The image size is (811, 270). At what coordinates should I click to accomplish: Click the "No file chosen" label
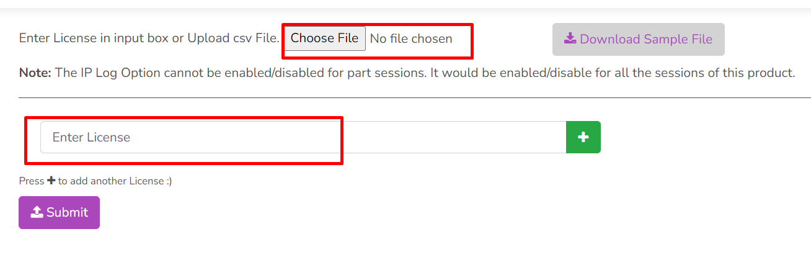tap(411, 38)
